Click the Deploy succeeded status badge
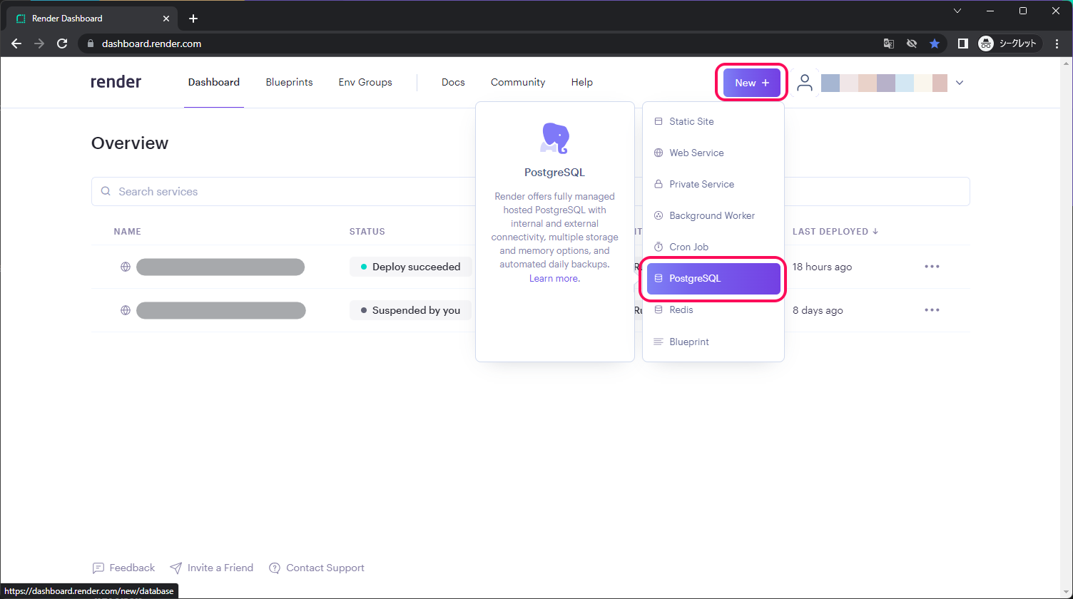1073x599 pixels. 411,267
